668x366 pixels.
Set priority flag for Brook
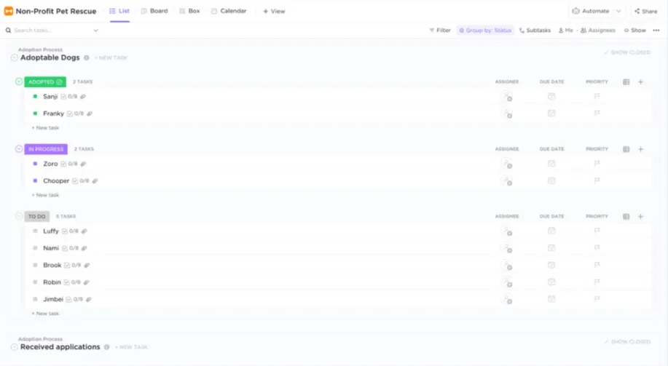(597, 265)
